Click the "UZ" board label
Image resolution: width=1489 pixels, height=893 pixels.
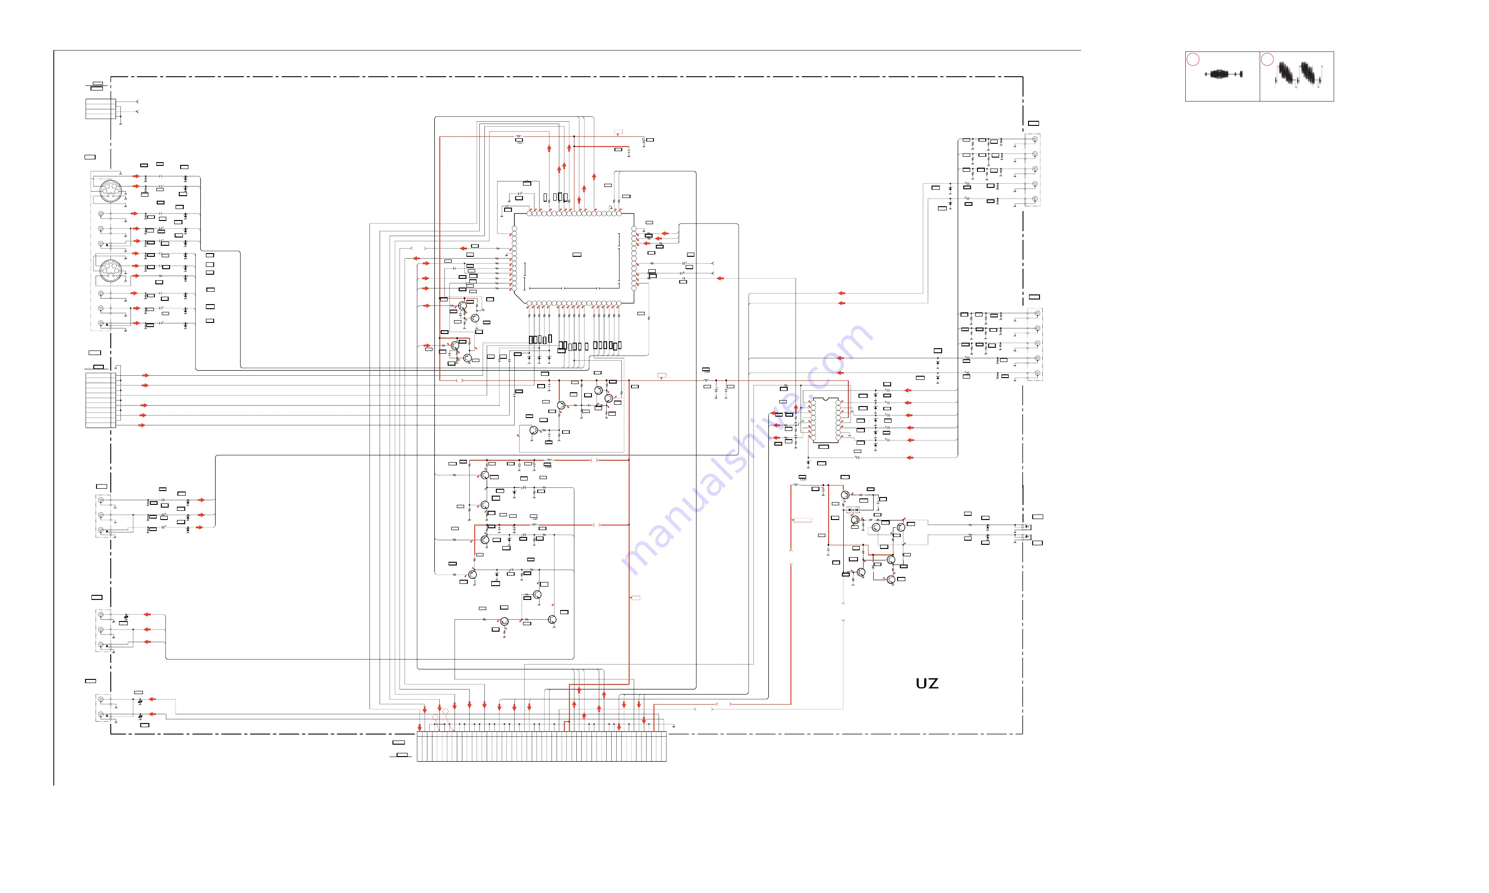coord(927,684)
